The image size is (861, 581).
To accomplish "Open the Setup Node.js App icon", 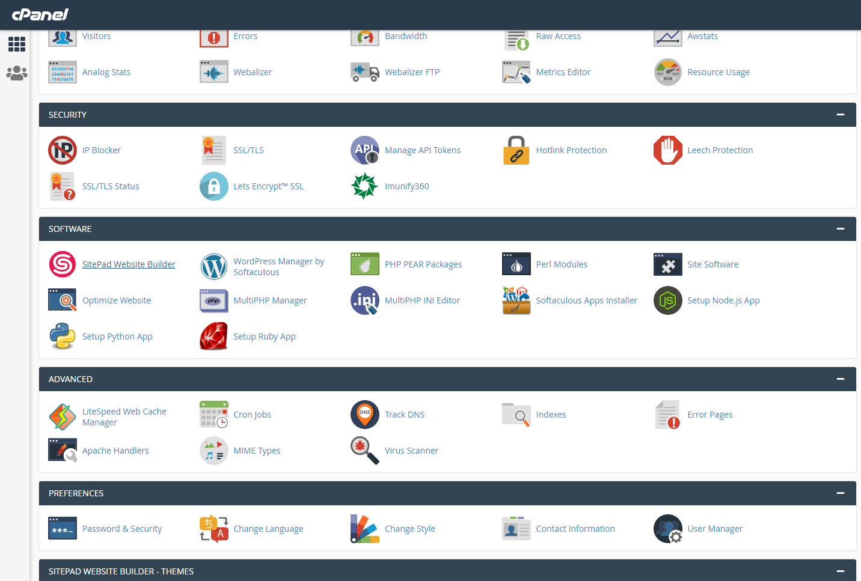I will click(x=668, y=300).
